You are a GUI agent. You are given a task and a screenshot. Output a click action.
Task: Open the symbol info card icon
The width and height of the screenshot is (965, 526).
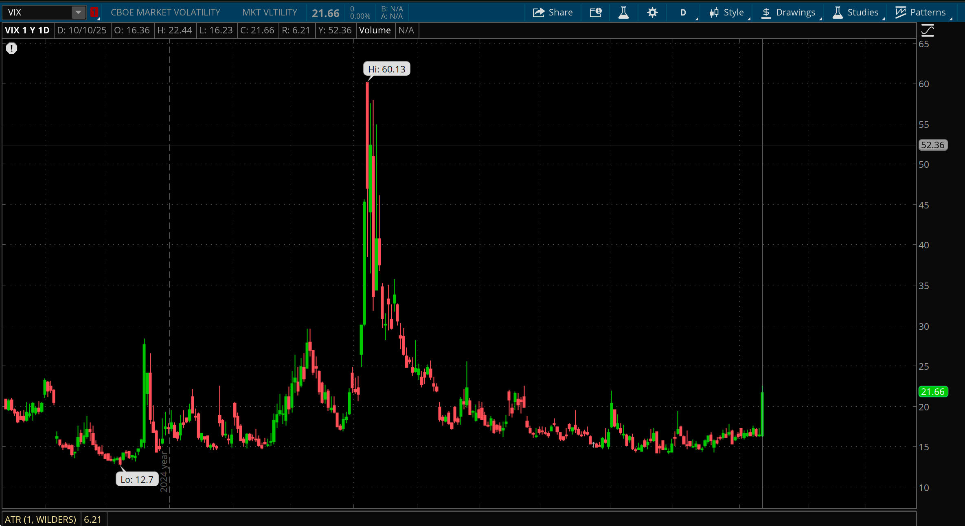[x=596, y=13]
